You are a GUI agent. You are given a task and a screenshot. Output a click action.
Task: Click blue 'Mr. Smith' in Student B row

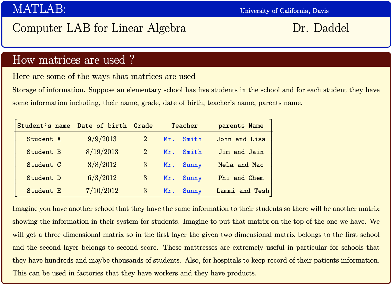click(183, 152)
